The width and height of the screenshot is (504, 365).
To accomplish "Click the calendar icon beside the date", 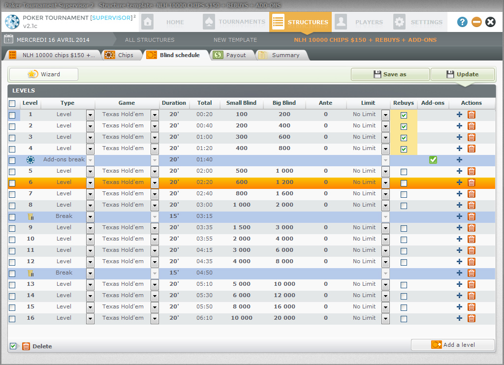I will tap(8, 40).
